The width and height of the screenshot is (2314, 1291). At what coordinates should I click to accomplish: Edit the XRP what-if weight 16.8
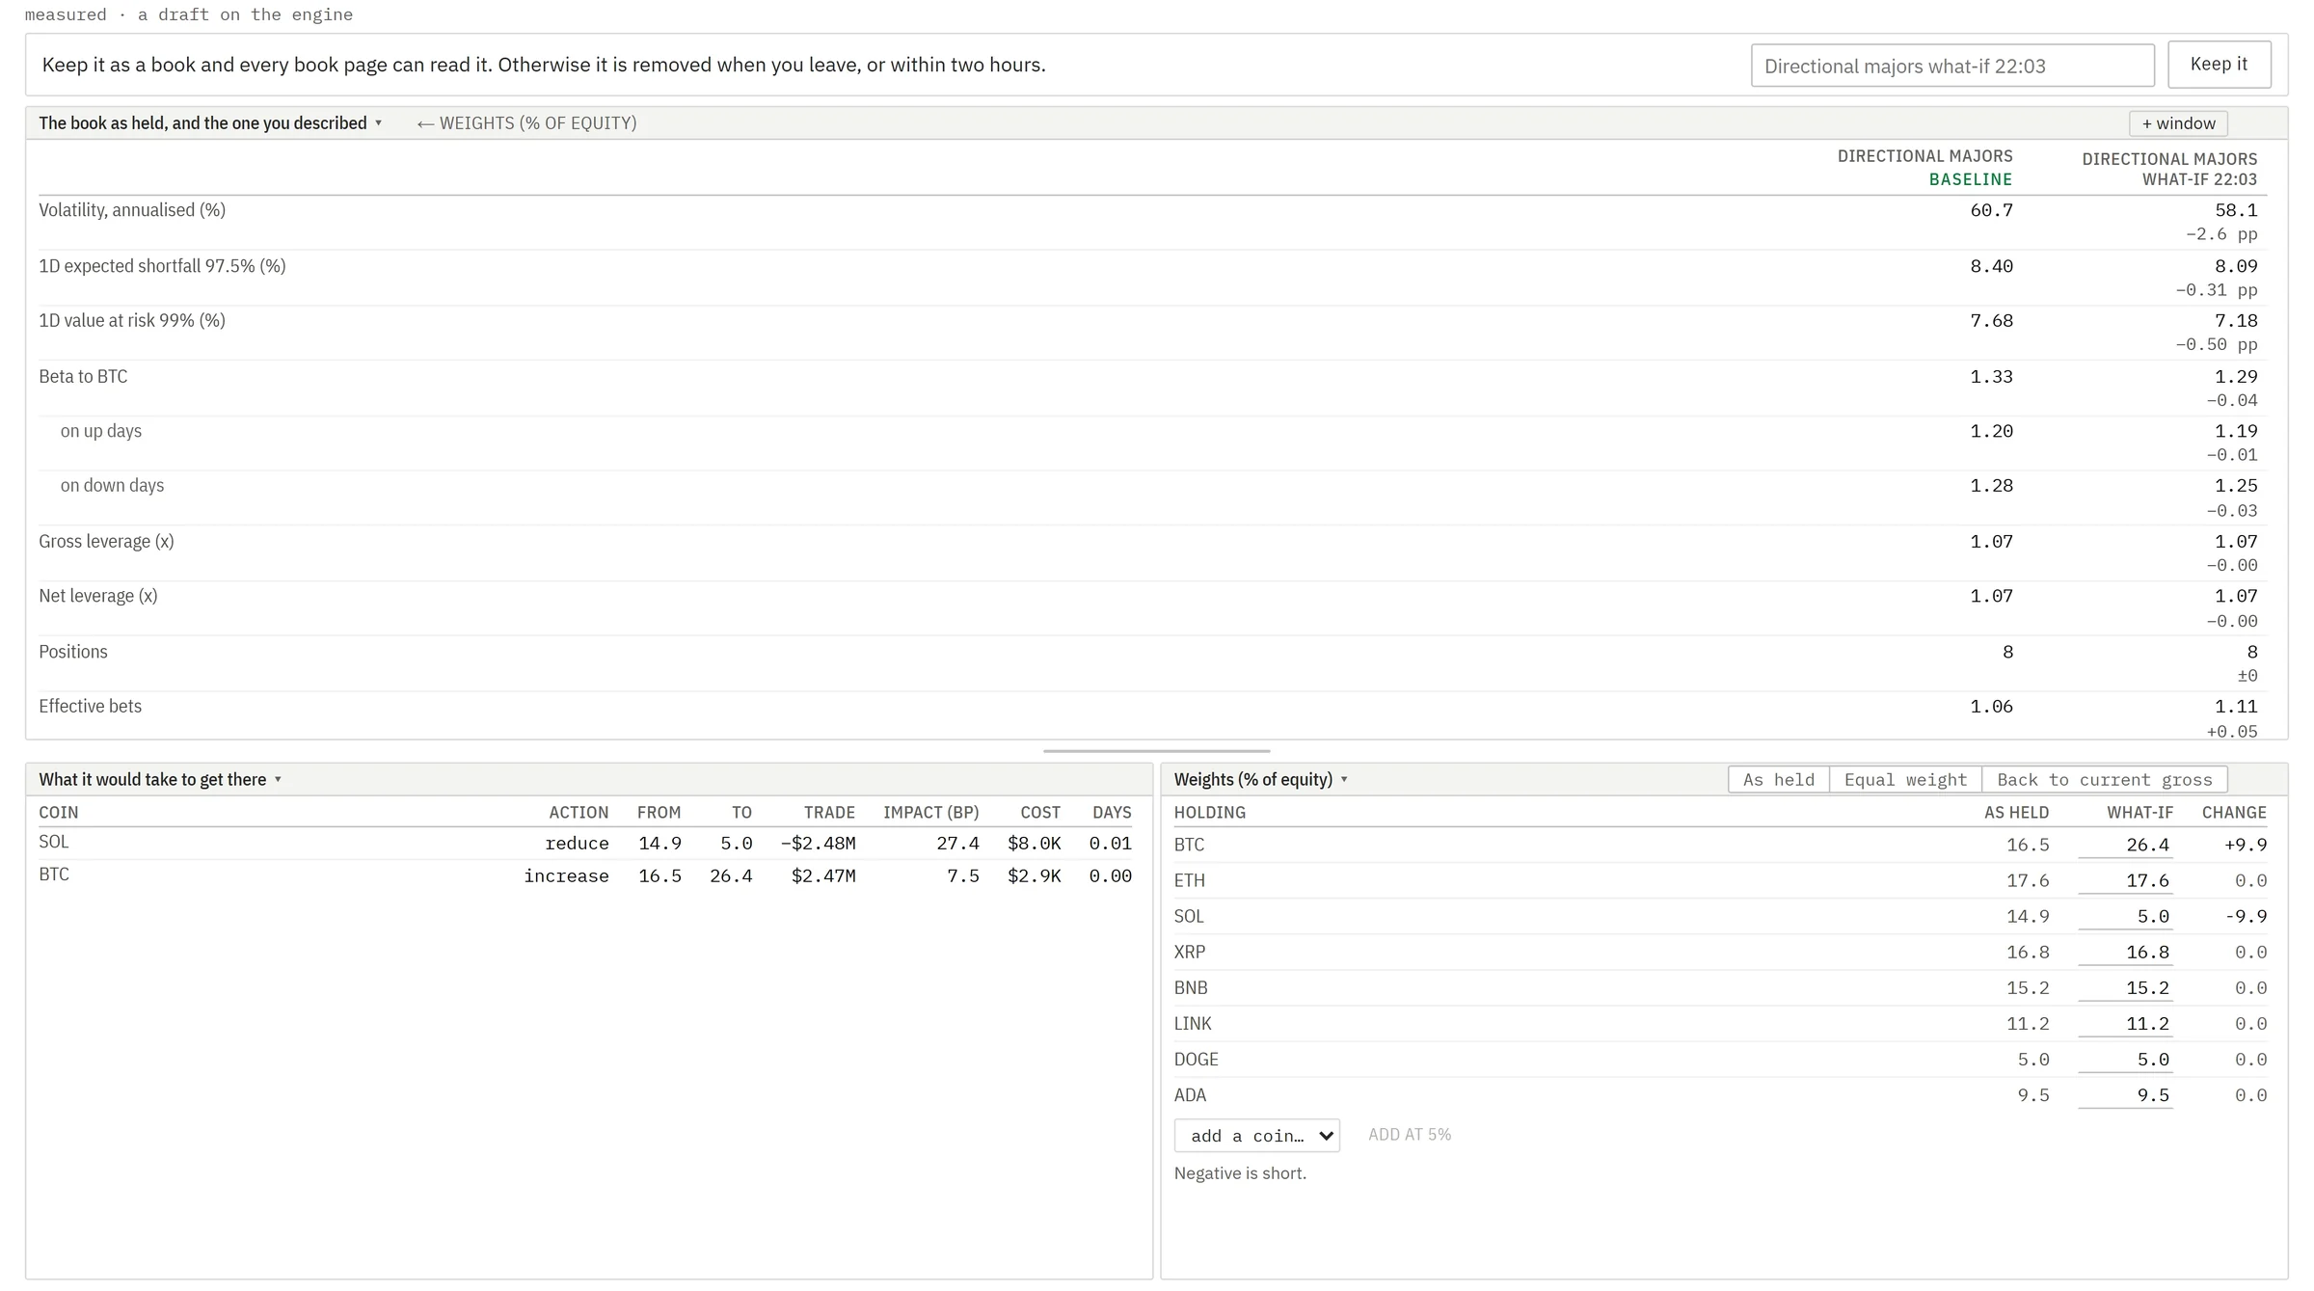click(2125, 952)
